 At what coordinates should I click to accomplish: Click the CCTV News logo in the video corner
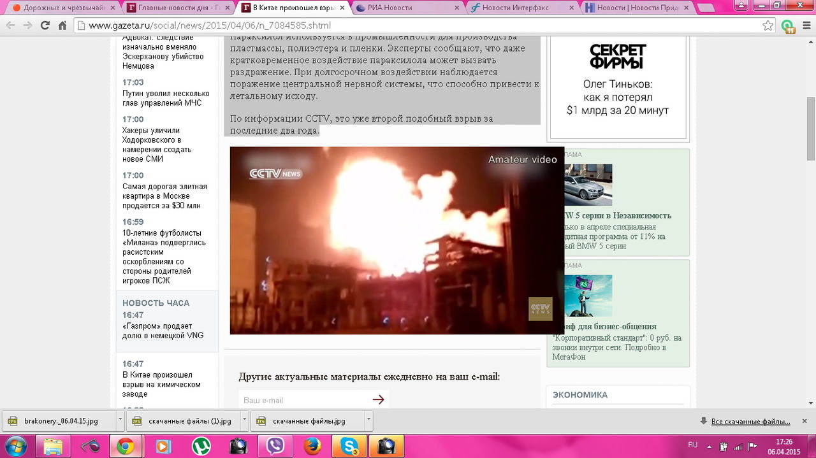[540, 308]
